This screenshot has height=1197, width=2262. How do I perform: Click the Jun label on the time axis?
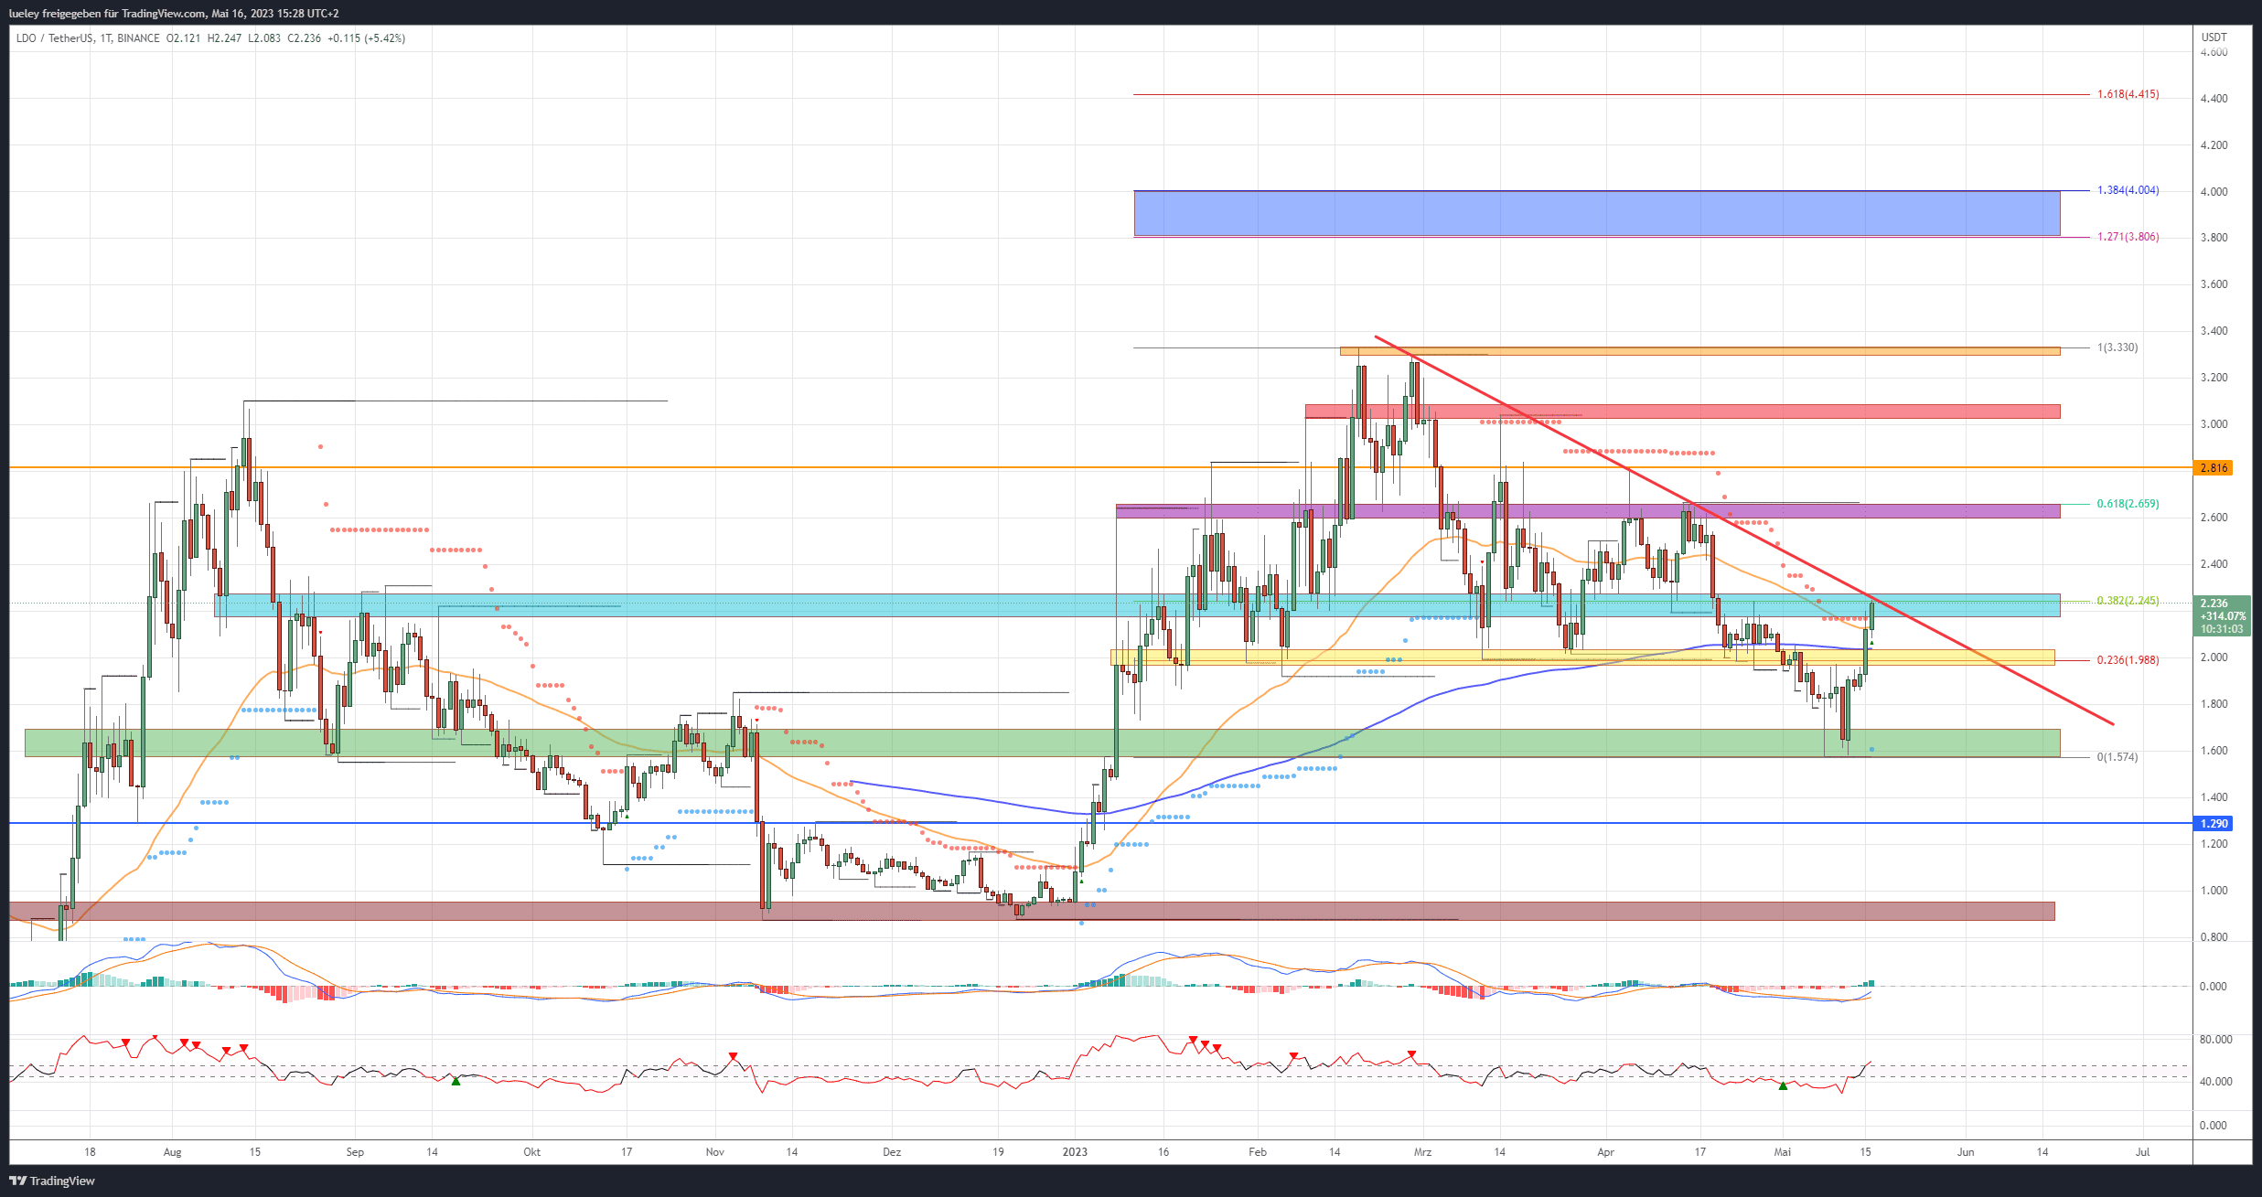coord(1966,1152)
